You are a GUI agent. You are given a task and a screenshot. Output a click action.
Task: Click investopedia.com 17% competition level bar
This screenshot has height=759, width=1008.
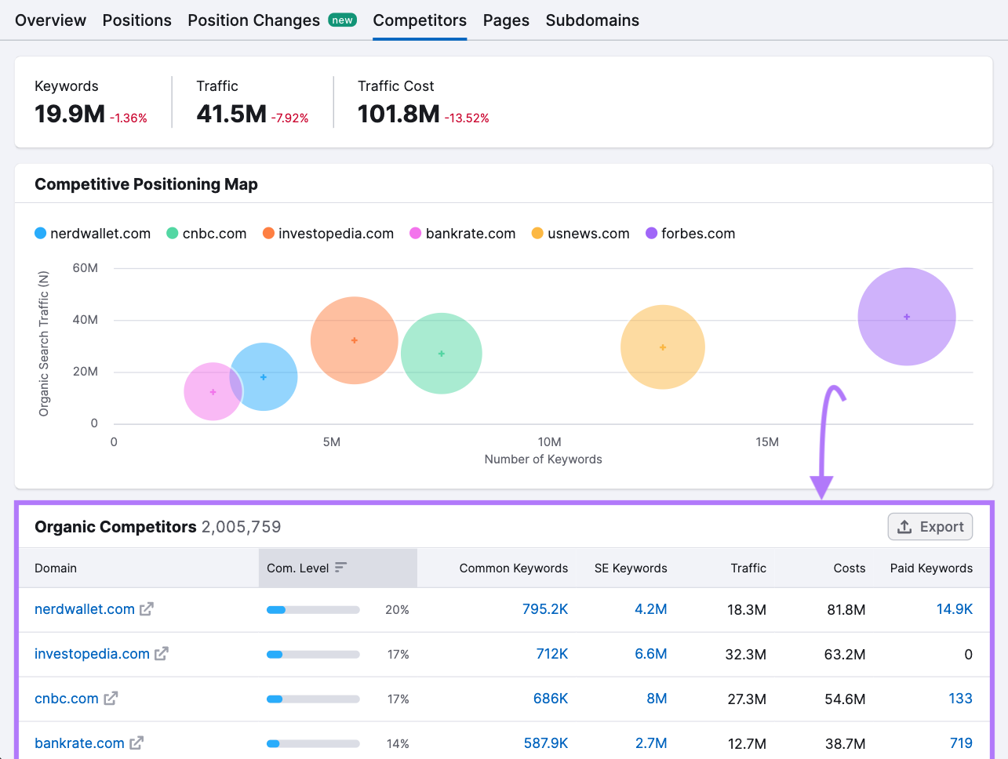[x=313, y=654]
